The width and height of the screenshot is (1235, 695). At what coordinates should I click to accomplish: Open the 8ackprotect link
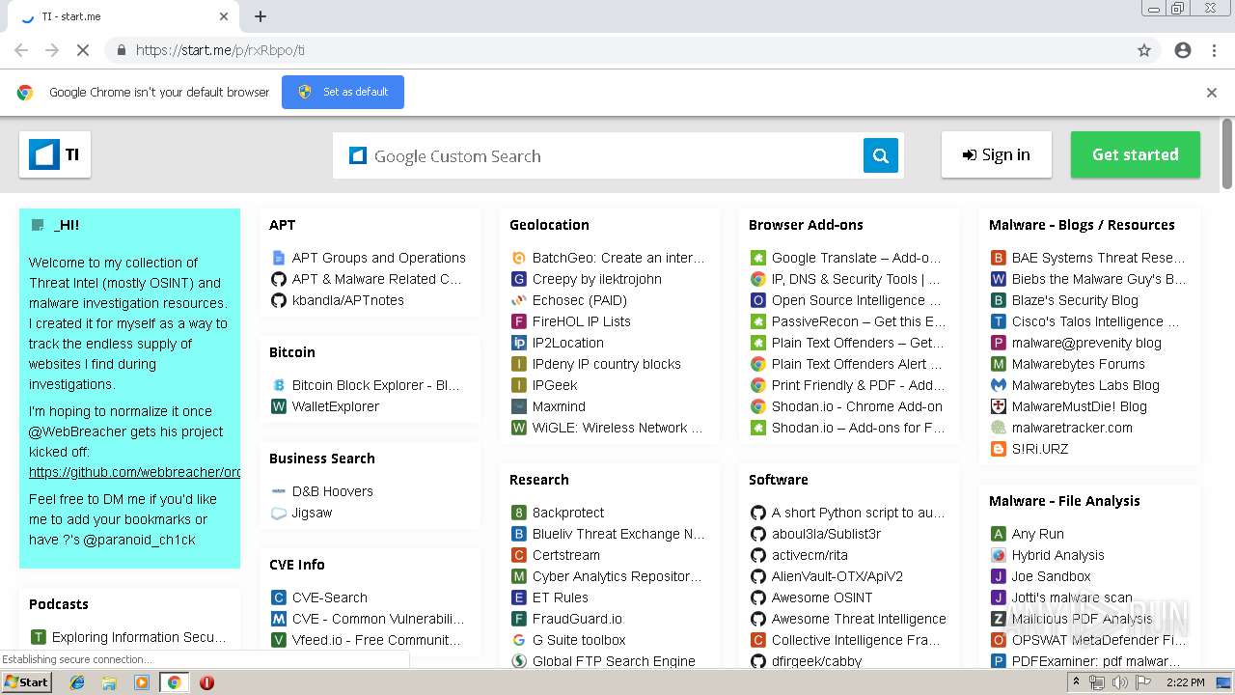click(568, 513)
